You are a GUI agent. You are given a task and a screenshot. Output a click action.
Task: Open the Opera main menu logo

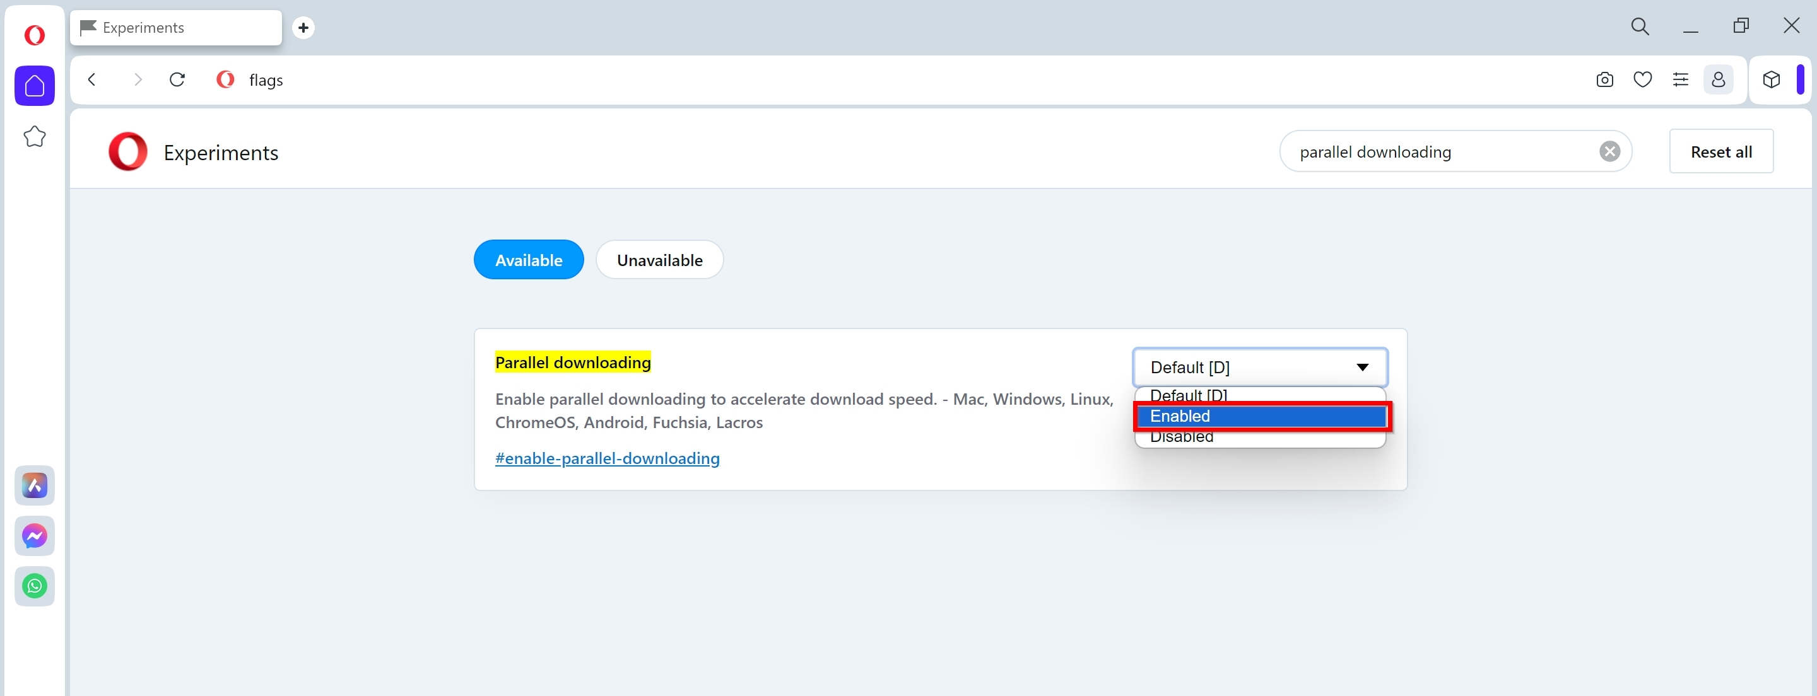pos(34,35)
